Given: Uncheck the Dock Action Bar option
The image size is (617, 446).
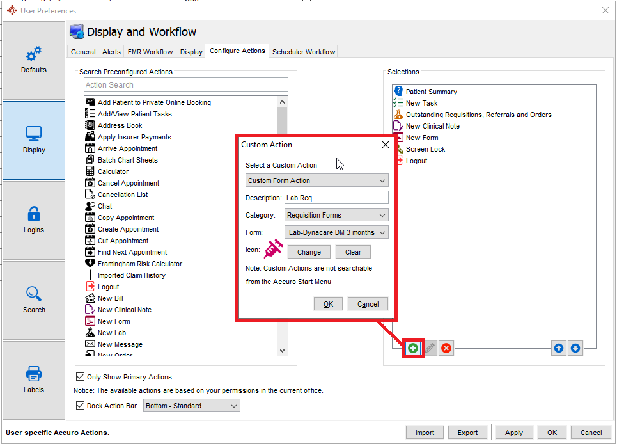Looking at the screenshot, I should (81, 406).
